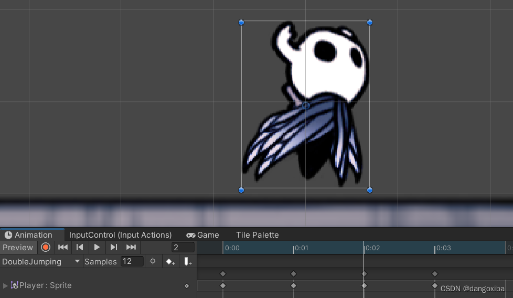The height and width of the screenshot is (298, 513).
Task: Select Sprite keyframe at 0:00
Action: tap(223, 285)
